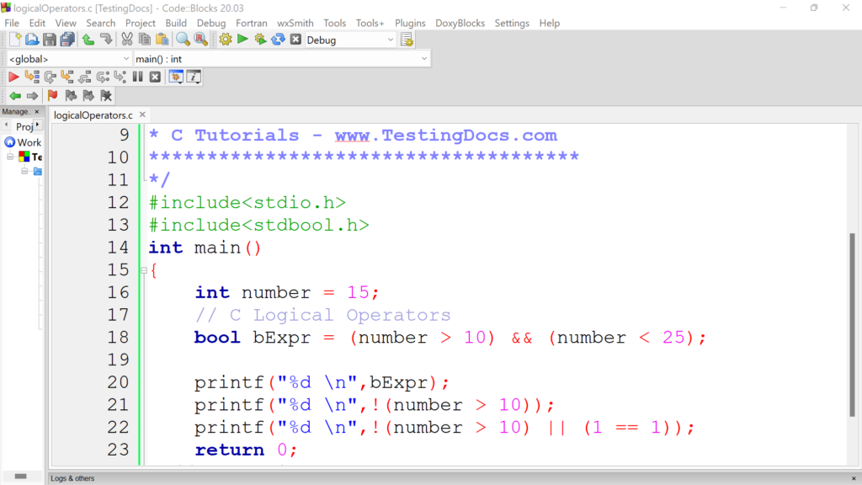Click the Save file icon
The image size is (862, 485).
(50, 40)
